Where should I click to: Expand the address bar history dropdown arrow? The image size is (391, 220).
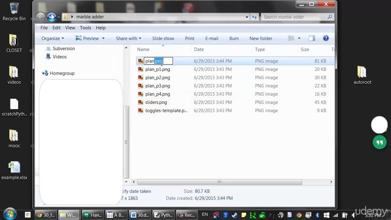tap(247, 17)
